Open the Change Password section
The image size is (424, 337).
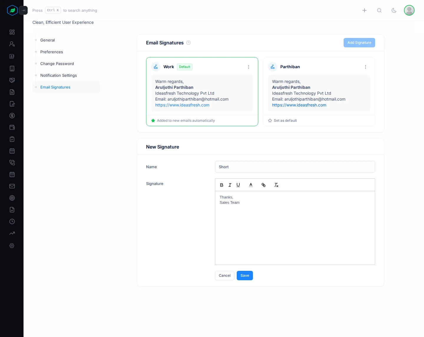(57, 64)
